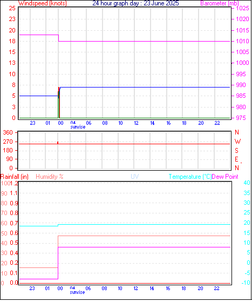Click the W compass label on direction chart
The image size is (252, 302).
point(237,142)
